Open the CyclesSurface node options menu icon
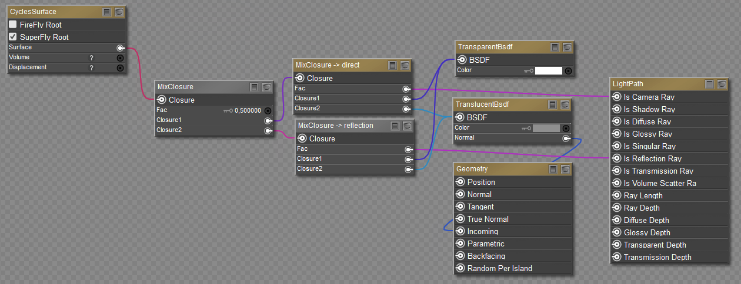This screenshot has height=284, width=741. point(106,12)
